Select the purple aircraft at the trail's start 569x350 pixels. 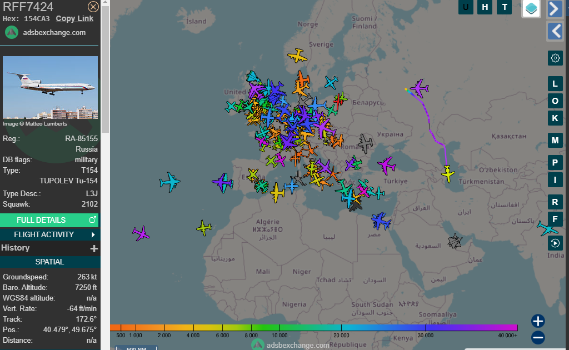(420, 88)
